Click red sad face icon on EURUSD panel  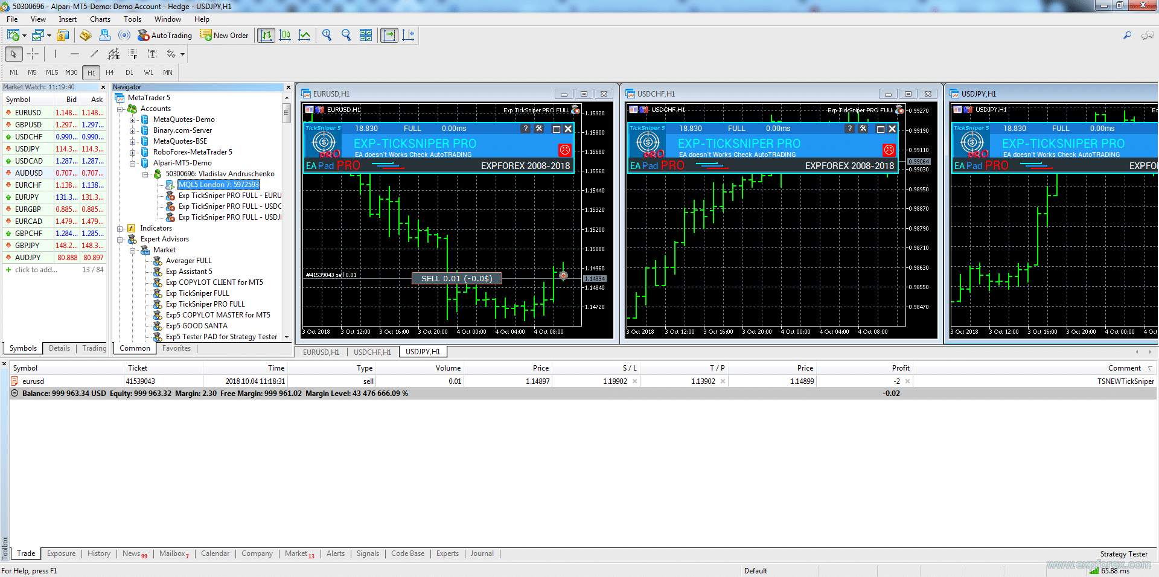point(565,149)
